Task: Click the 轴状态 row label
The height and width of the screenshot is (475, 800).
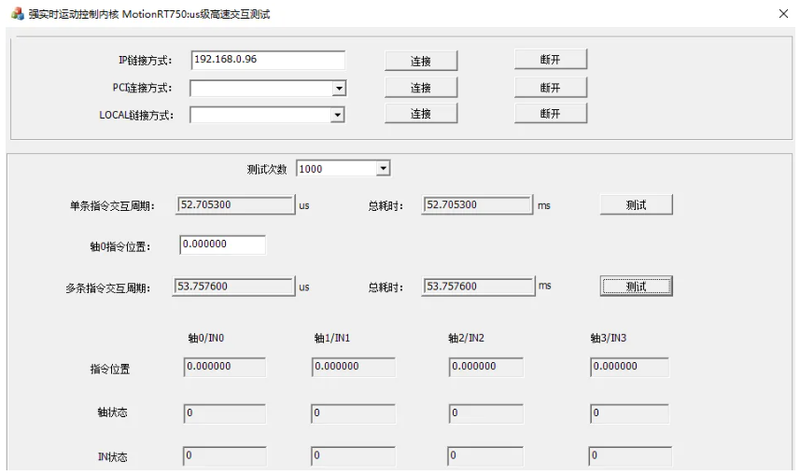Action: pyautogui.click(x=112, y=412)
